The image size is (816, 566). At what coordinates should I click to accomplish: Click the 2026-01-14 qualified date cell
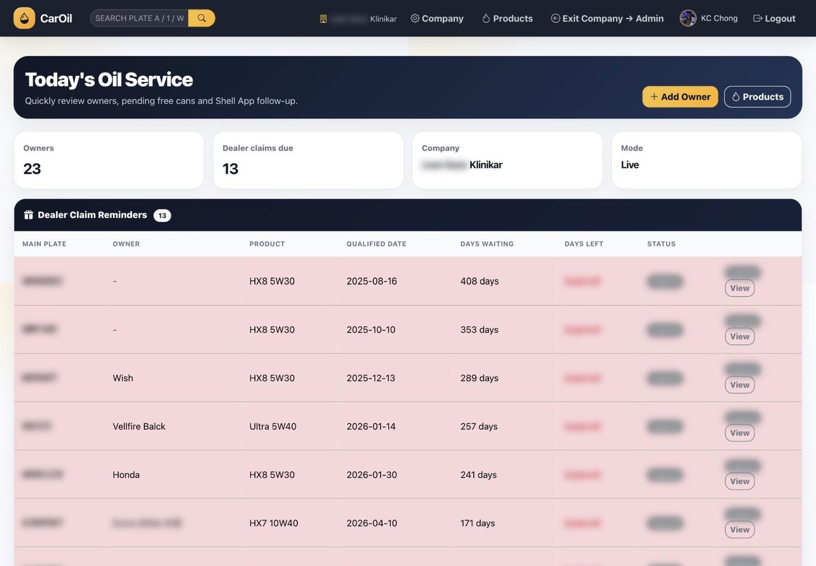click(371, 427)
